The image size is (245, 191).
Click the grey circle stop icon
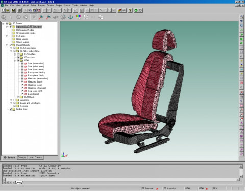[x=140, y=10]
